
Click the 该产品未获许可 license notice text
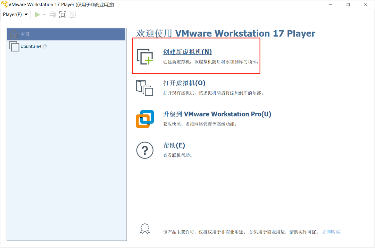(242, 232)
